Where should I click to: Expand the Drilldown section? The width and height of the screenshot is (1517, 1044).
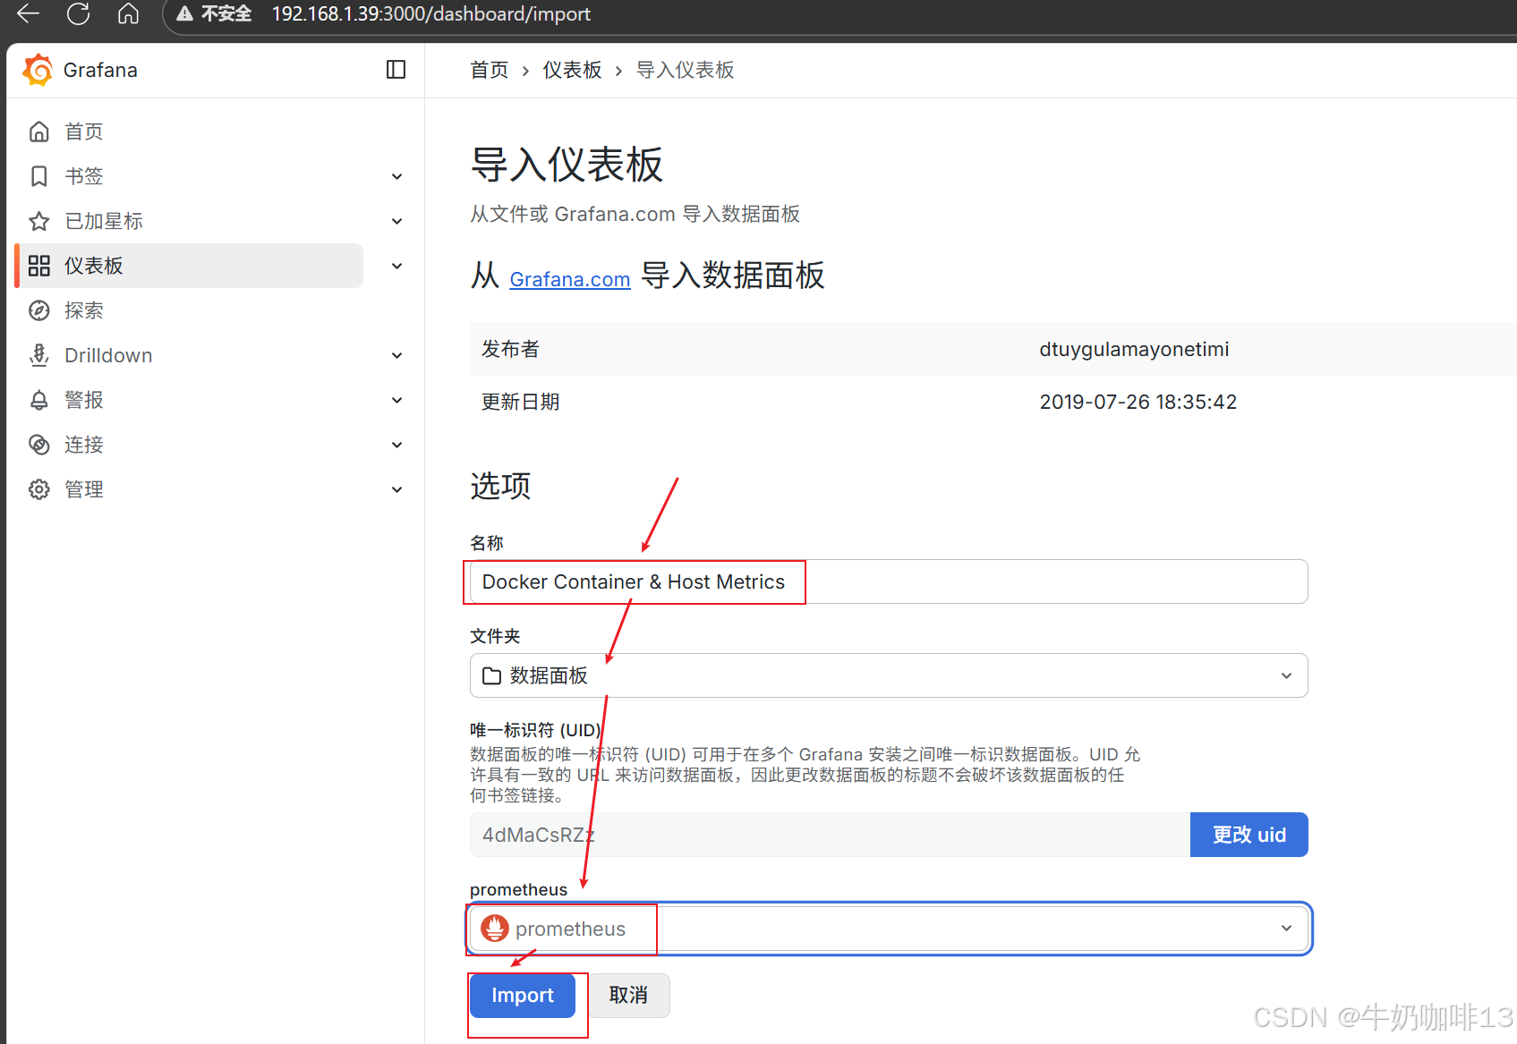click(x=397, y=355)
